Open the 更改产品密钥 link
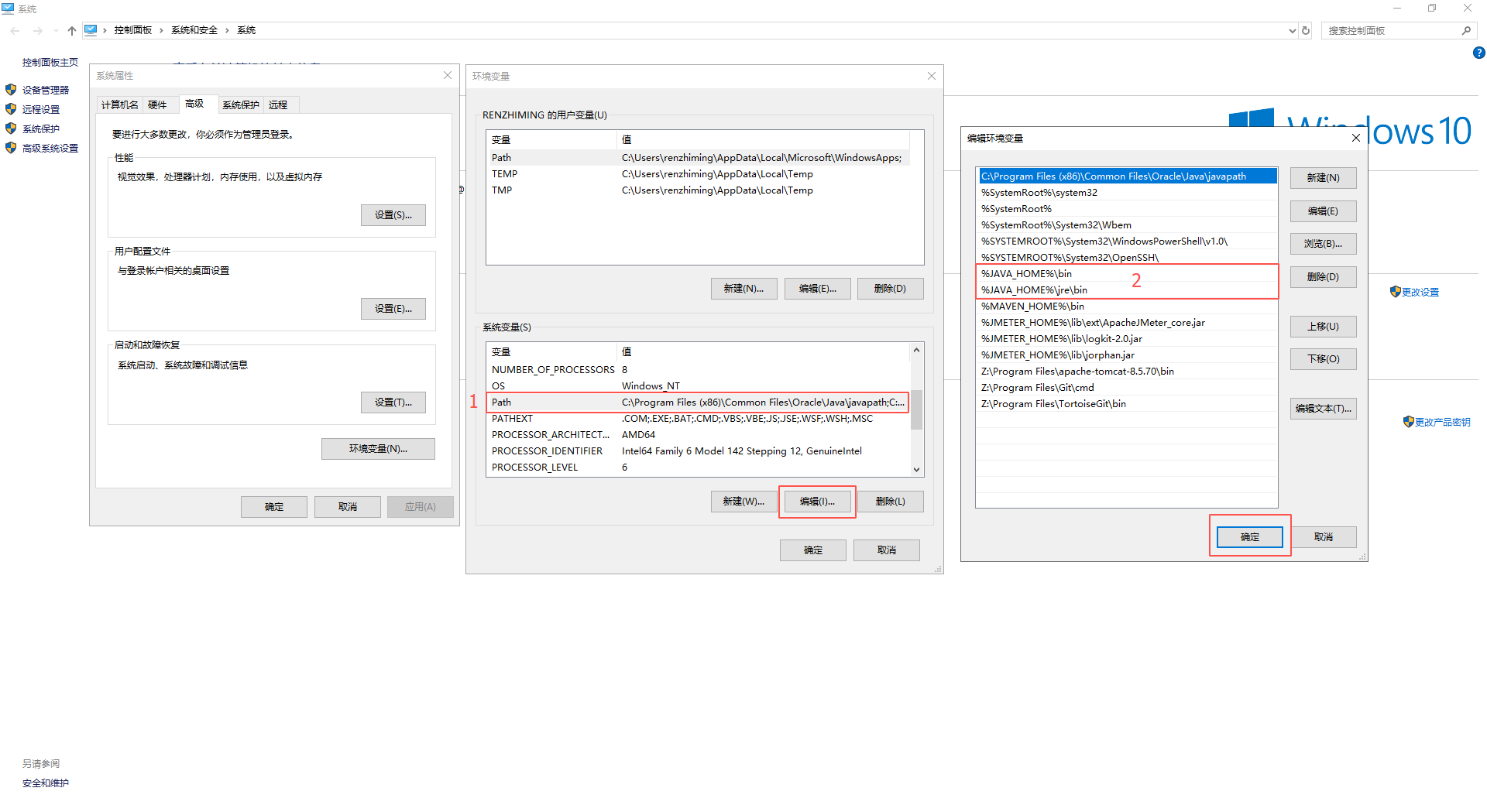This screenshot has width=1487, height=805. [x=1443, y=423]
